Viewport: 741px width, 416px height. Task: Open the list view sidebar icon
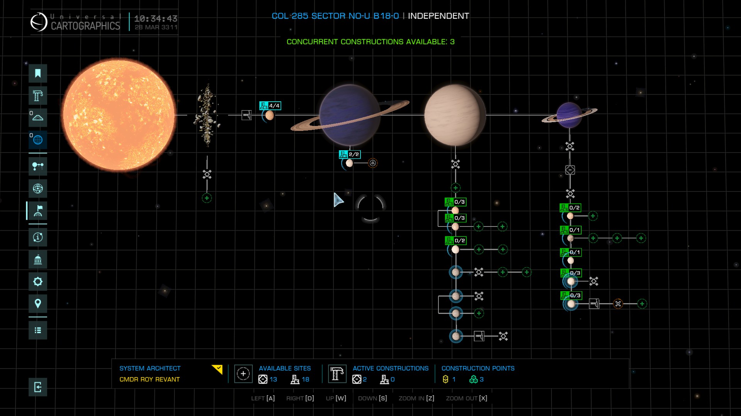point(38,330)
